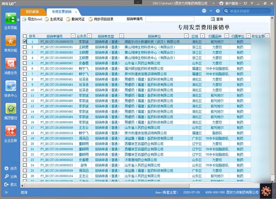Click demo(账套主管) in the status bar
Image resolution: width=276 pixels, height=199 pixels.
pyautogui.click(x=166, y=192)
